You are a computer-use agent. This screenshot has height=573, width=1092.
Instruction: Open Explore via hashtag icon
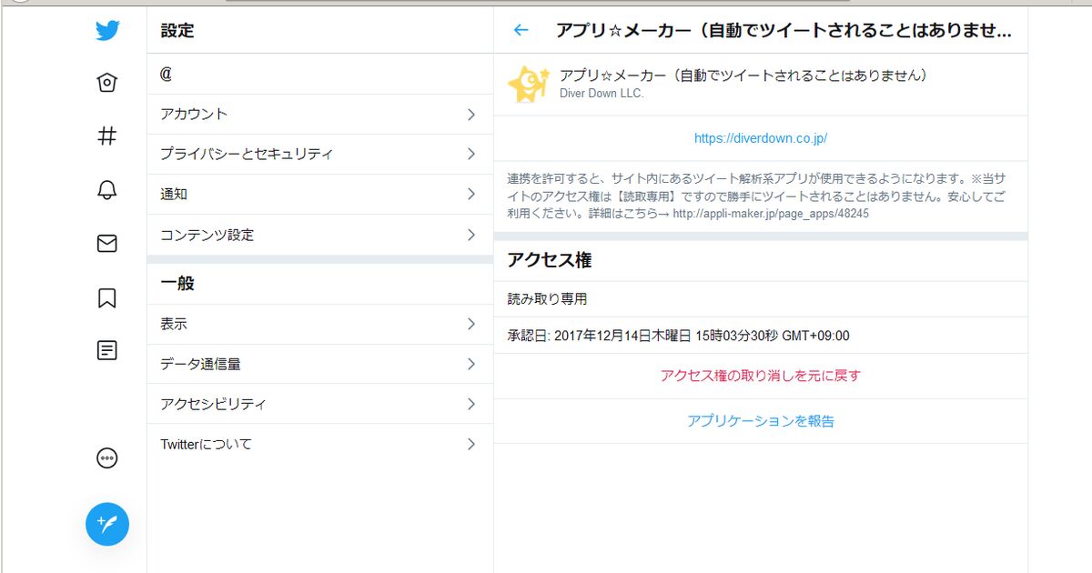(x=107, y=136)
